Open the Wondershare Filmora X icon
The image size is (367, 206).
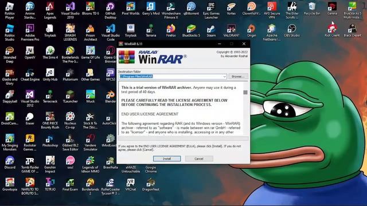click(x=171, y=10)
